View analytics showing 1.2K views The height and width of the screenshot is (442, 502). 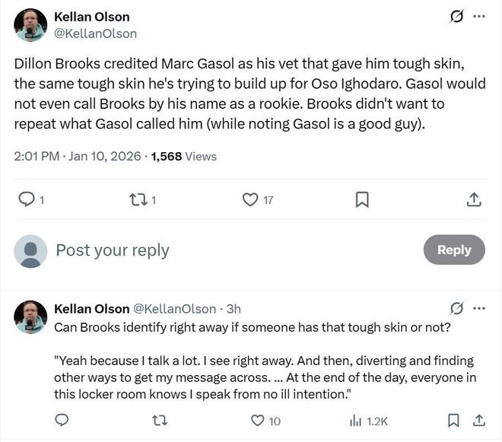tap(368, 420)
